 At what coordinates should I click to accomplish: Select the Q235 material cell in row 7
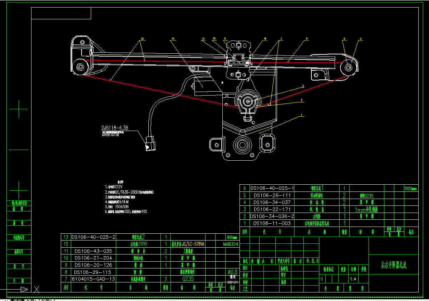click(x=188, y=278)
